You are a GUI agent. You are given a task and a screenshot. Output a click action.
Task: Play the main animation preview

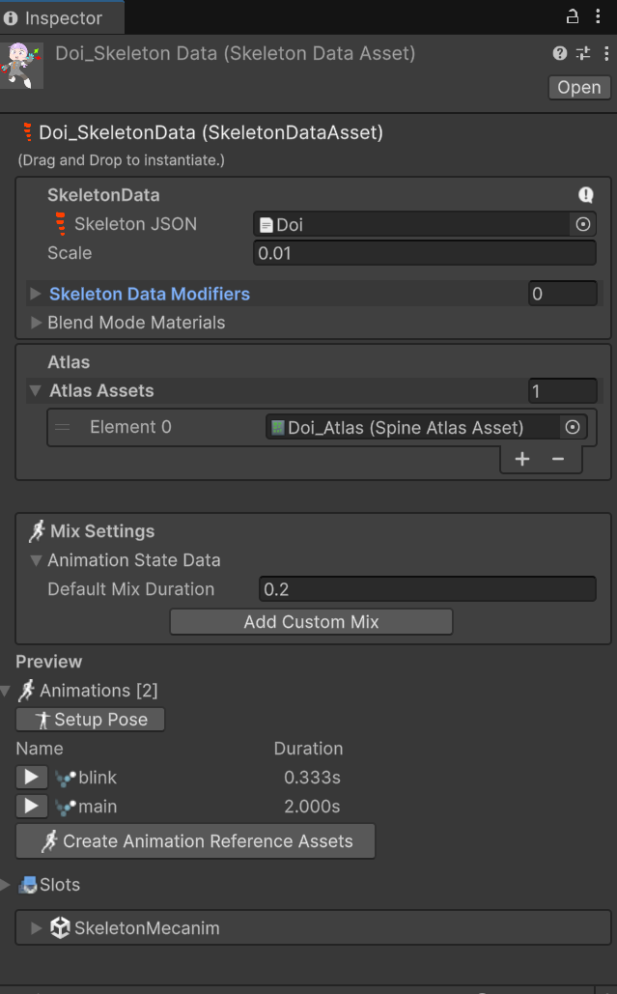click(x=31, y=806)
